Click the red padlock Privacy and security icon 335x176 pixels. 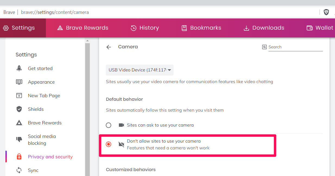click(19, 157)
